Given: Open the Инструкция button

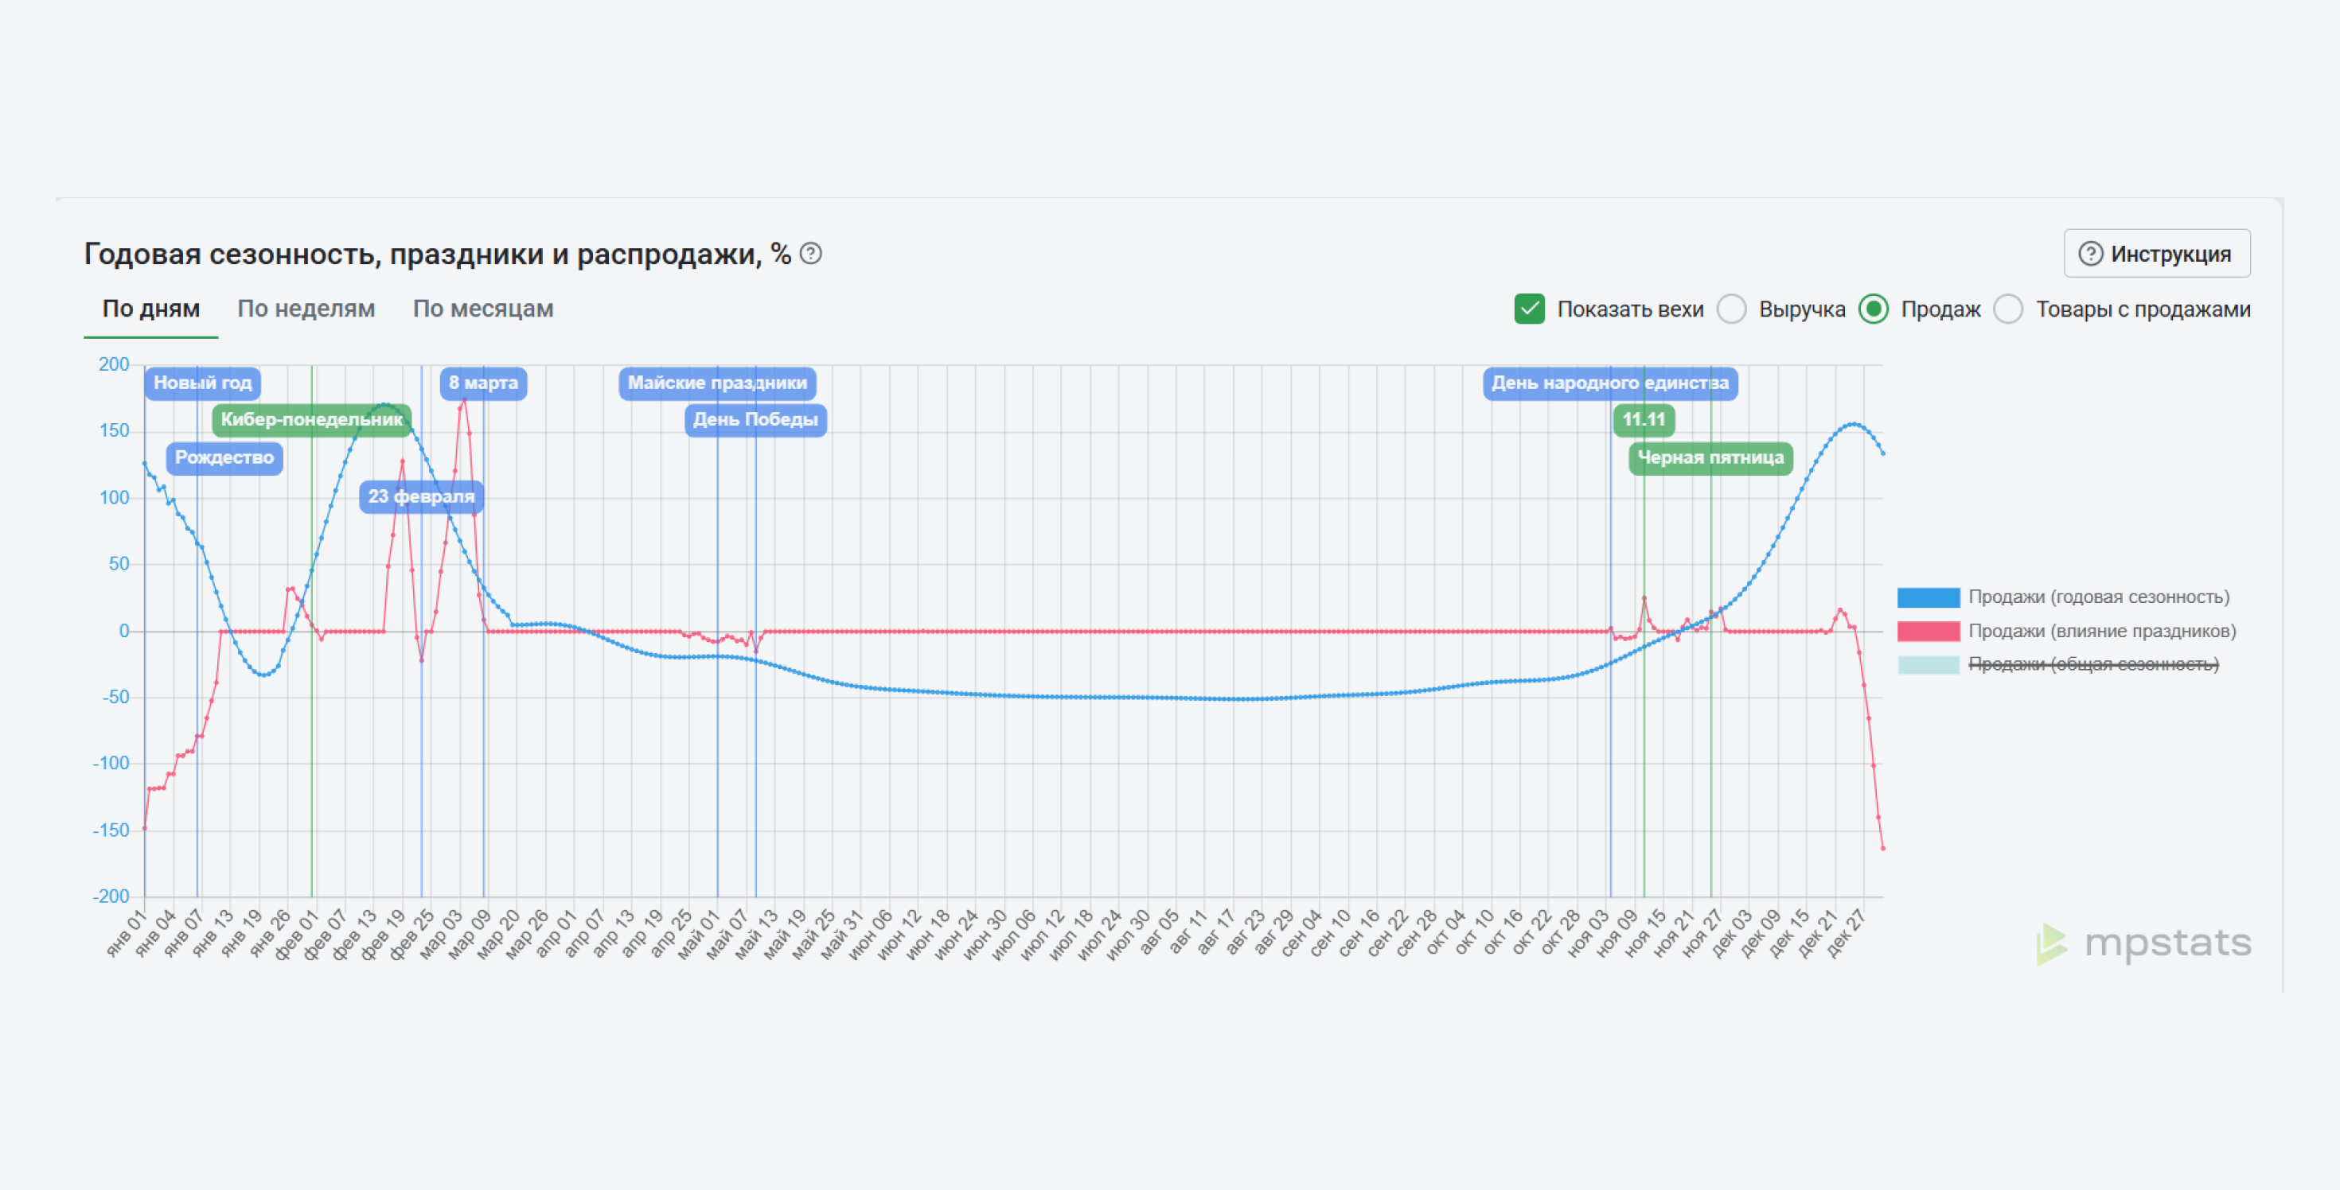Looking at the screenshot, I should [2156, 253].
